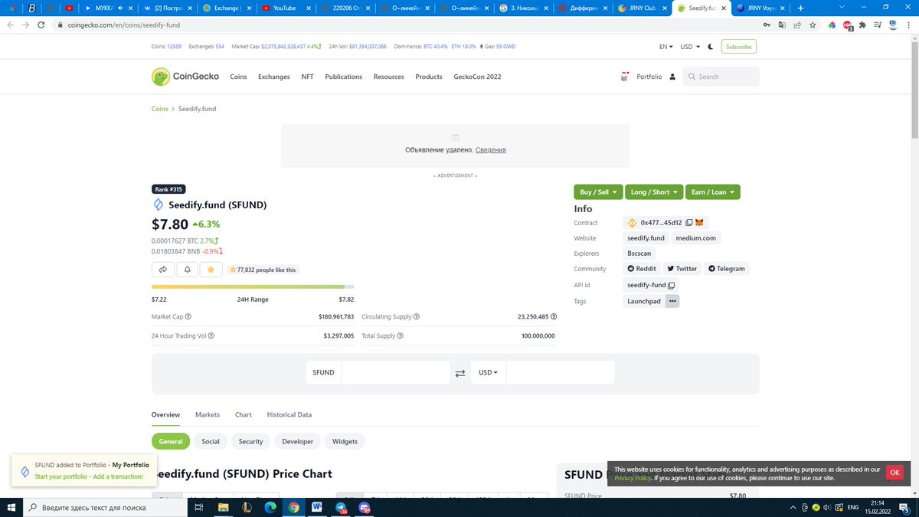The image size is (919, 517).
Task: Change the converter USD currency dropdown
Action: click(x=488, y=373)
